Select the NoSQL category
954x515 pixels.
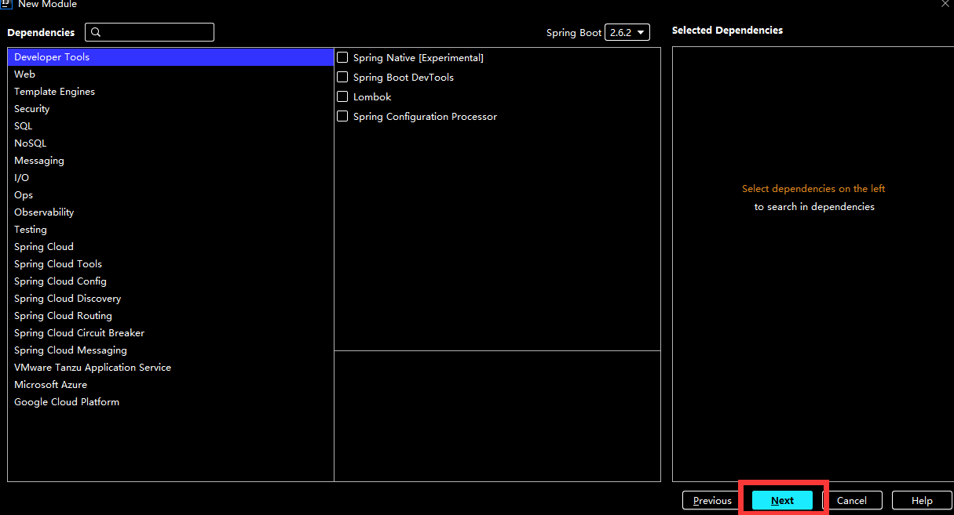170,143
